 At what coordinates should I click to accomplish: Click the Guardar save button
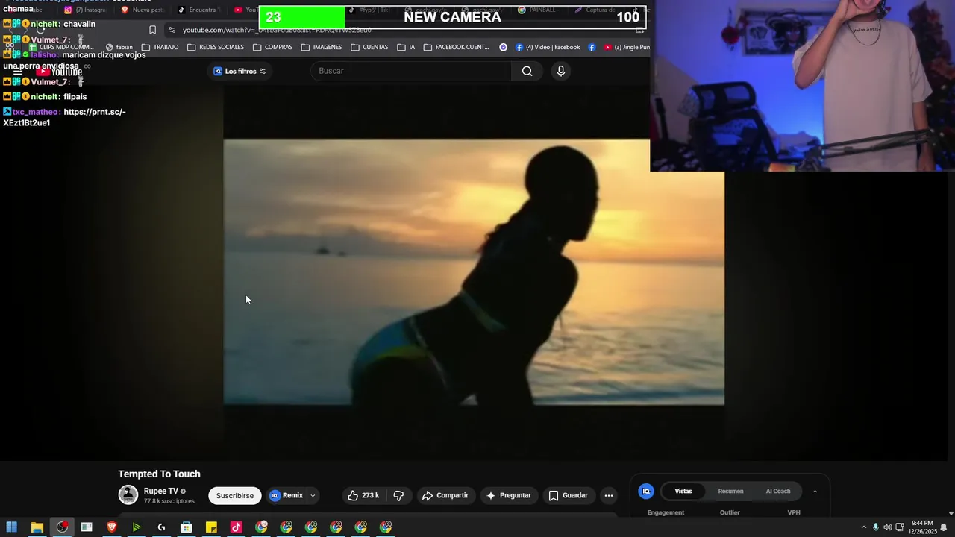(568, 495)
